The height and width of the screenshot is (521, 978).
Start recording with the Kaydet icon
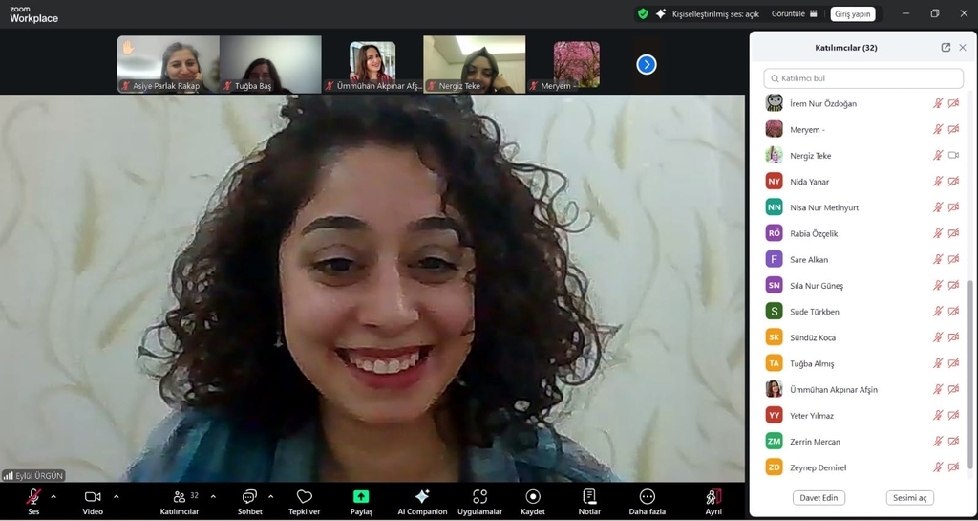(x=533, y=497)
